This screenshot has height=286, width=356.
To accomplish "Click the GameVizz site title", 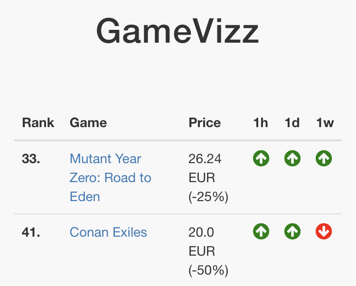I will (178, 31).
